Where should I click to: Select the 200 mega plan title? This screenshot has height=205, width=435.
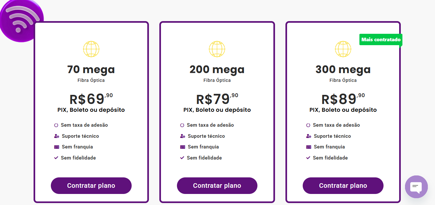tap(217, 70)
